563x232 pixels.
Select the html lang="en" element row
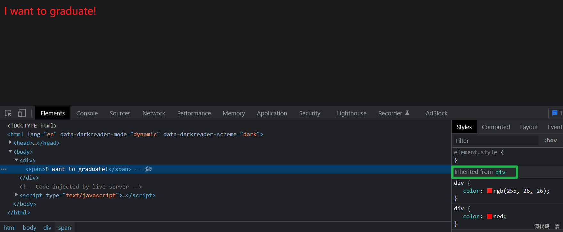pyautogui.click(x=135, y=134)
